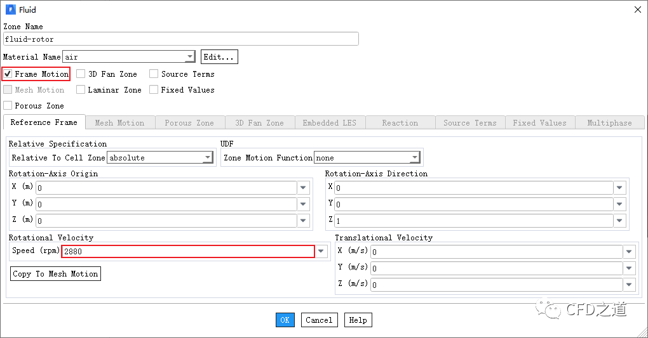Open the Material Name dropdown
This screenshot has height=338, width=648.
pos(190,57)
